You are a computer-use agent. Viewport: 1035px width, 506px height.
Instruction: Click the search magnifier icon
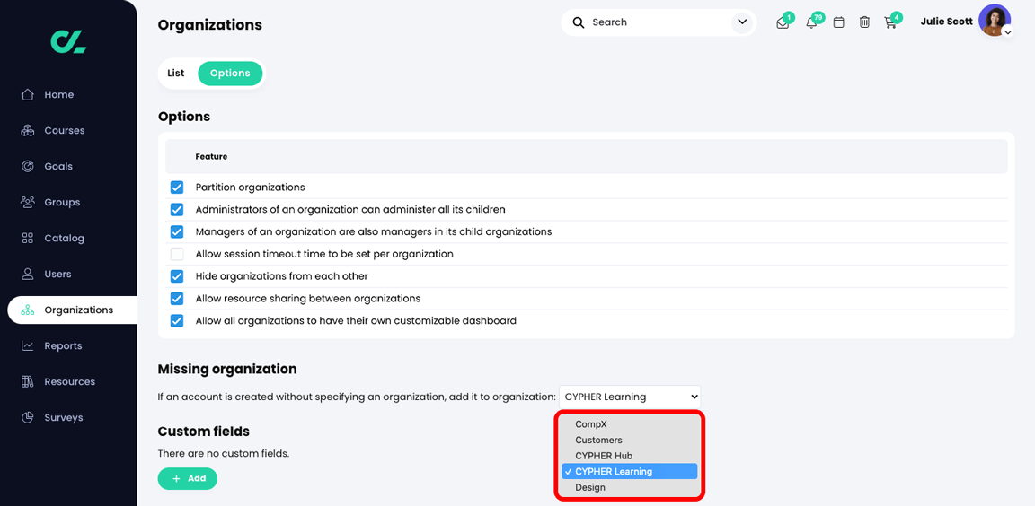pos(579,22)
